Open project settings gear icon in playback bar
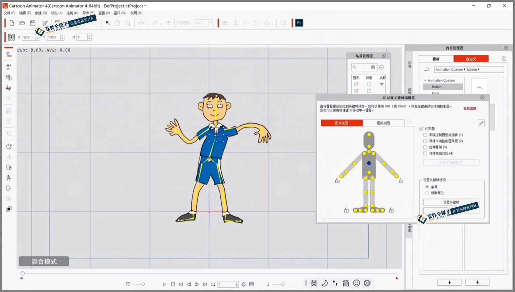The height and width of the screenshot is (292, 515). 244,284
